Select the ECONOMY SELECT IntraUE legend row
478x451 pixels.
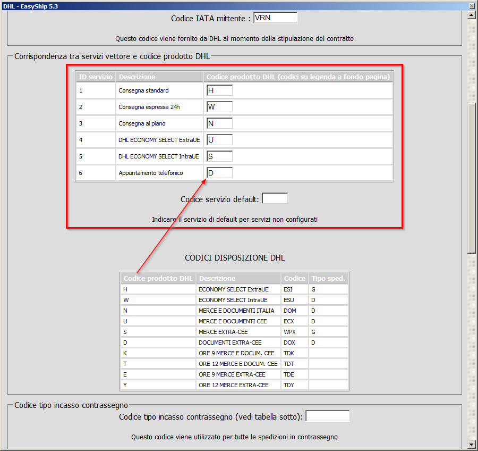click(x=234, y=300)
